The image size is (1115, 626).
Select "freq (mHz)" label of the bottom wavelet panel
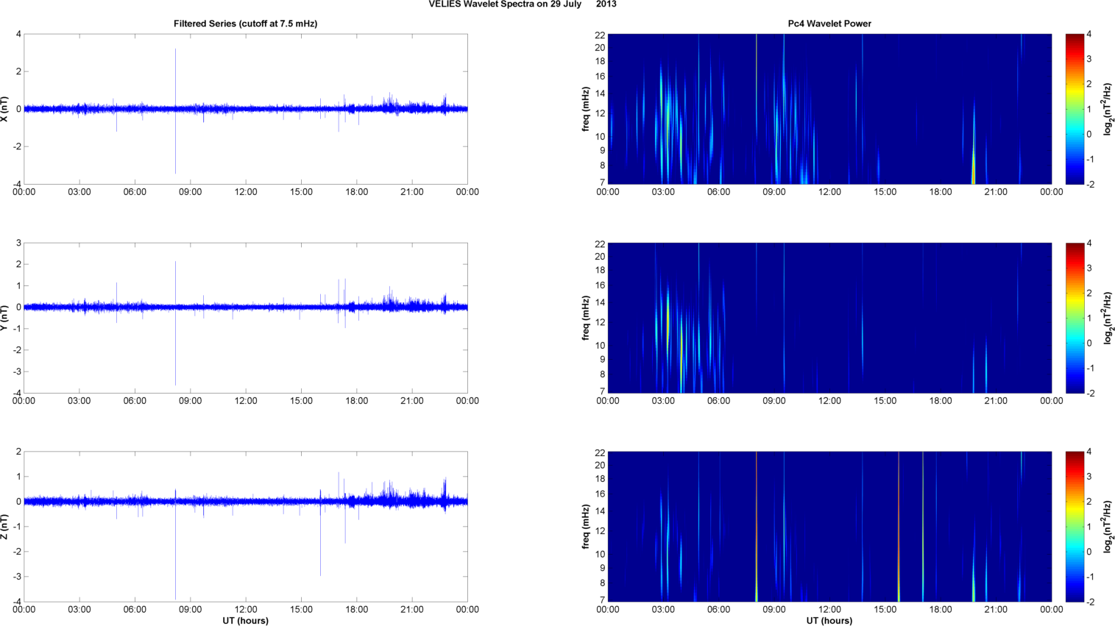[x=586, y=527]
